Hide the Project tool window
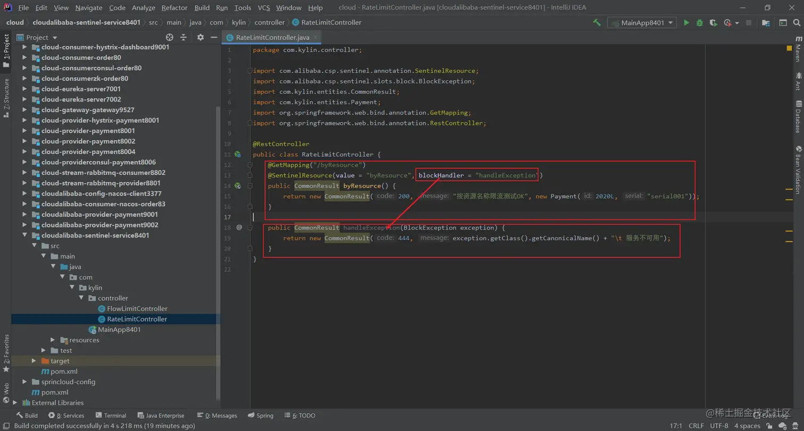The width and height of the screenshot is (804, 431). click(213, 37)
